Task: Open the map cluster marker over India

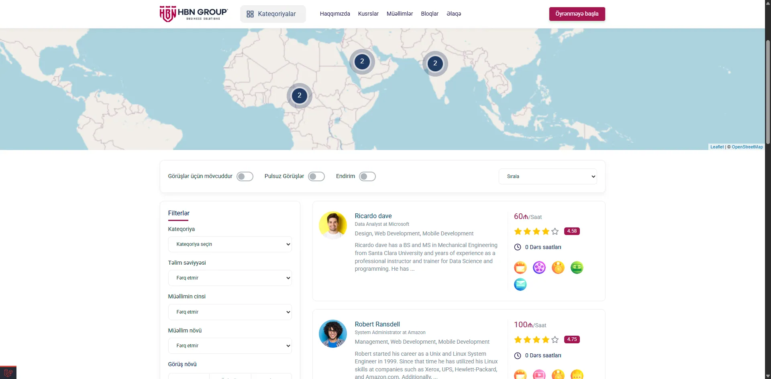Action: tap(435, 63)
